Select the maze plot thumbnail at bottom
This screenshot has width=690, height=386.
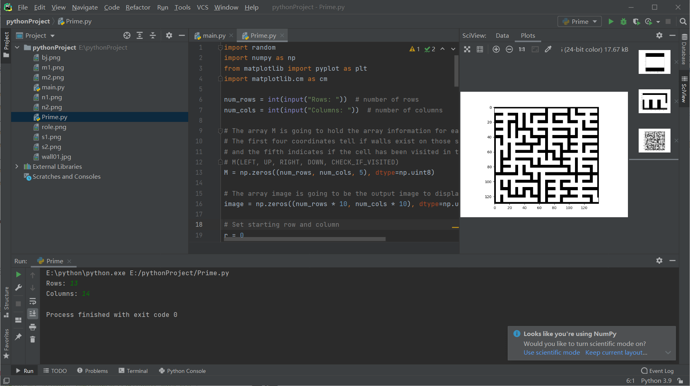(x=655, y=141)
